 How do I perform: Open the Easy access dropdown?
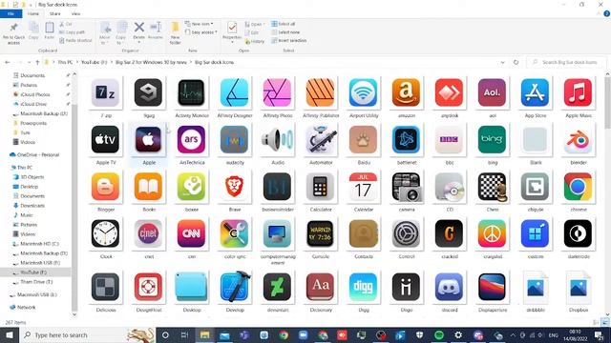pos(200,32)
